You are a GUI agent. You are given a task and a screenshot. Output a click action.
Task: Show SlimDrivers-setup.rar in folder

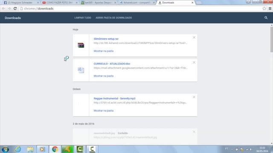[x=103, y=51]
